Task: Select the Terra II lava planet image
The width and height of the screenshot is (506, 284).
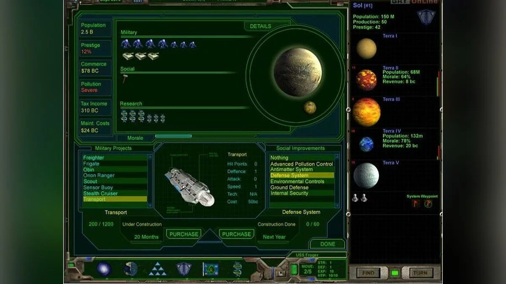Action: click(x=366, y=80)
